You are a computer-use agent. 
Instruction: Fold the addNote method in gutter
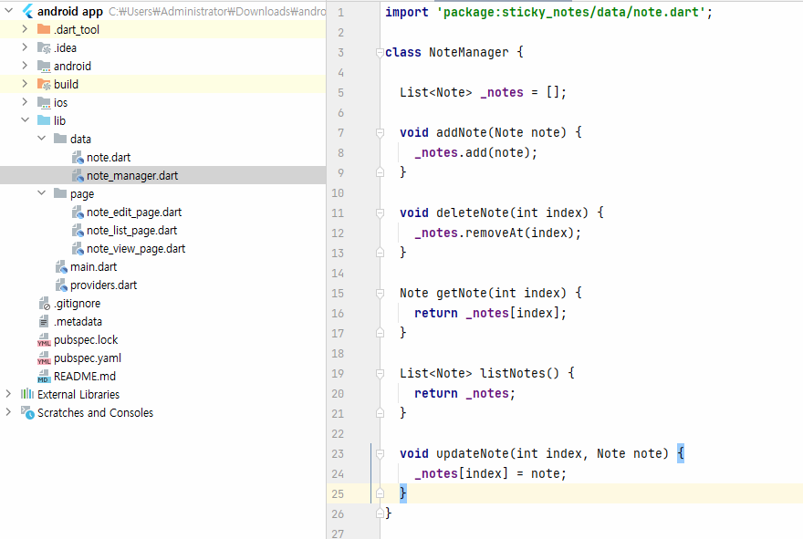[x=381, y=133]
